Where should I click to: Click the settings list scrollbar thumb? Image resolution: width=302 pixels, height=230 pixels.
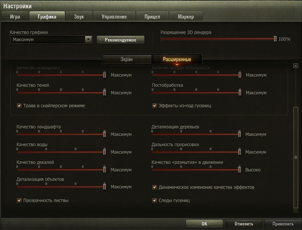pos(296,157)
